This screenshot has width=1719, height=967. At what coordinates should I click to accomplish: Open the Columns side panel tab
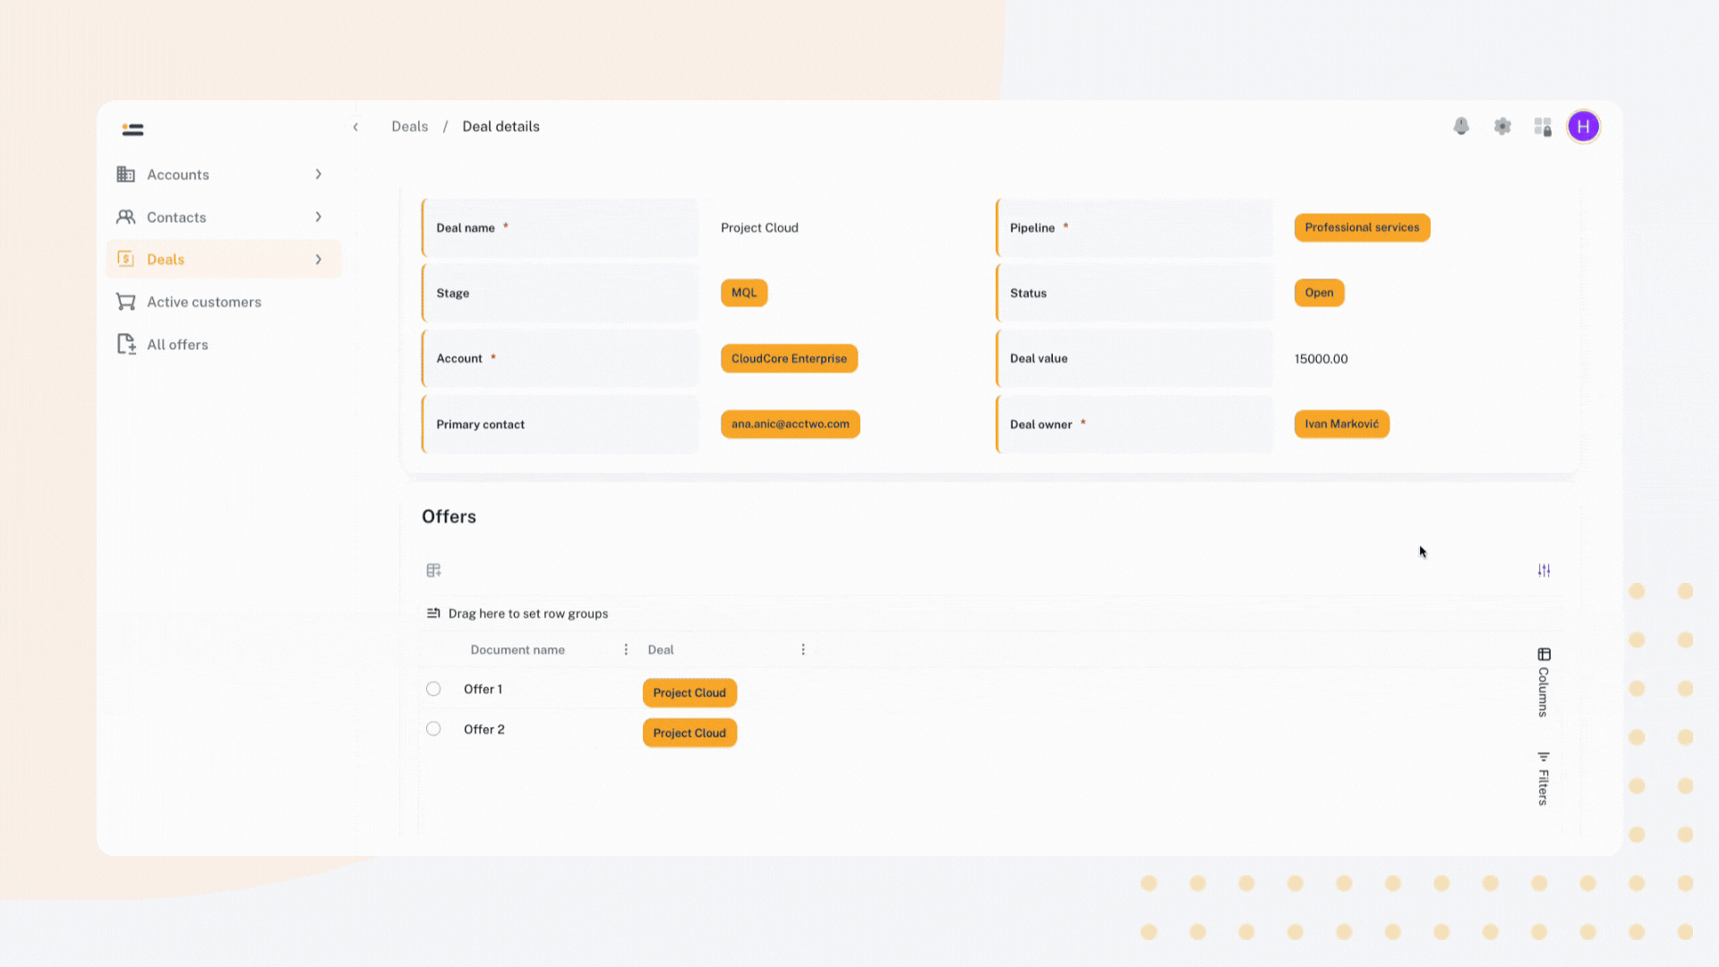[x=1544, y=682]
